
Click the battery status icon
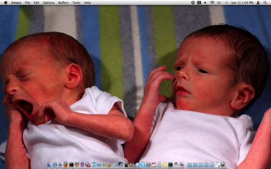(219, 3)
